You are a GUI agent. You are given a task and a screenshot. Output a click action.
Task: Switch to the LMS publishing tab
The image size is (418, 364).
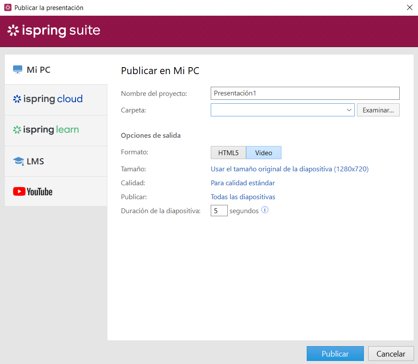point(35,161)
